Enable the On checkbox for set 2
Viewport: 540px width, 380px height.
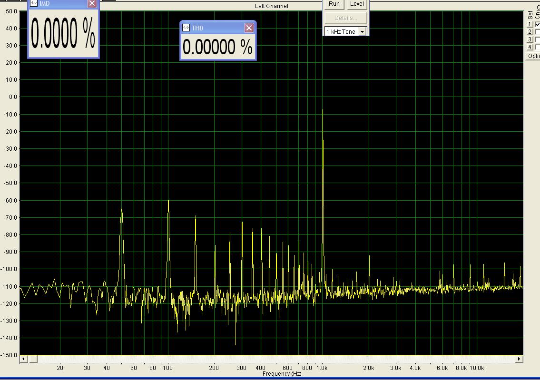538,32
